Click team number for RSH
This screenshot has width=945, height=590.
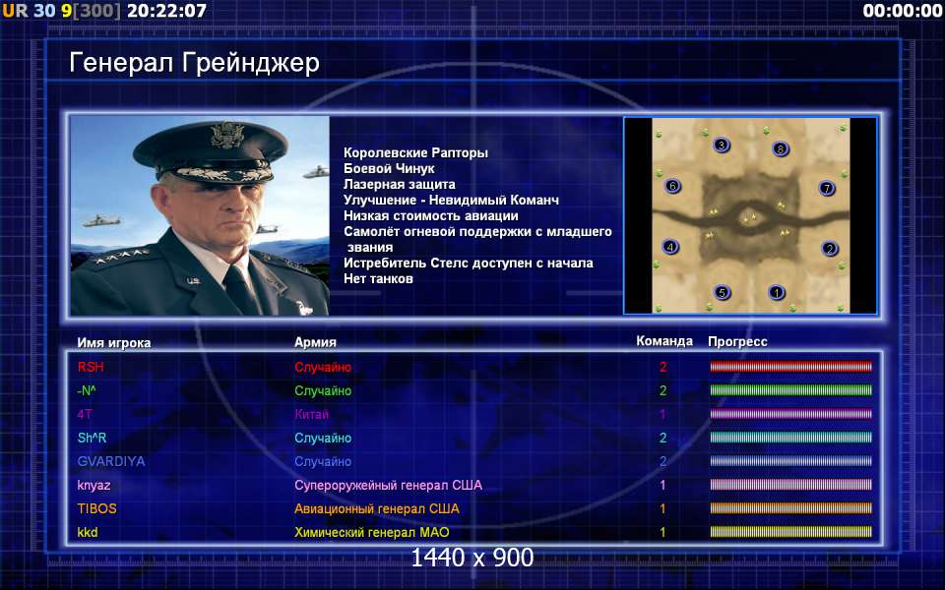[662, 367]
